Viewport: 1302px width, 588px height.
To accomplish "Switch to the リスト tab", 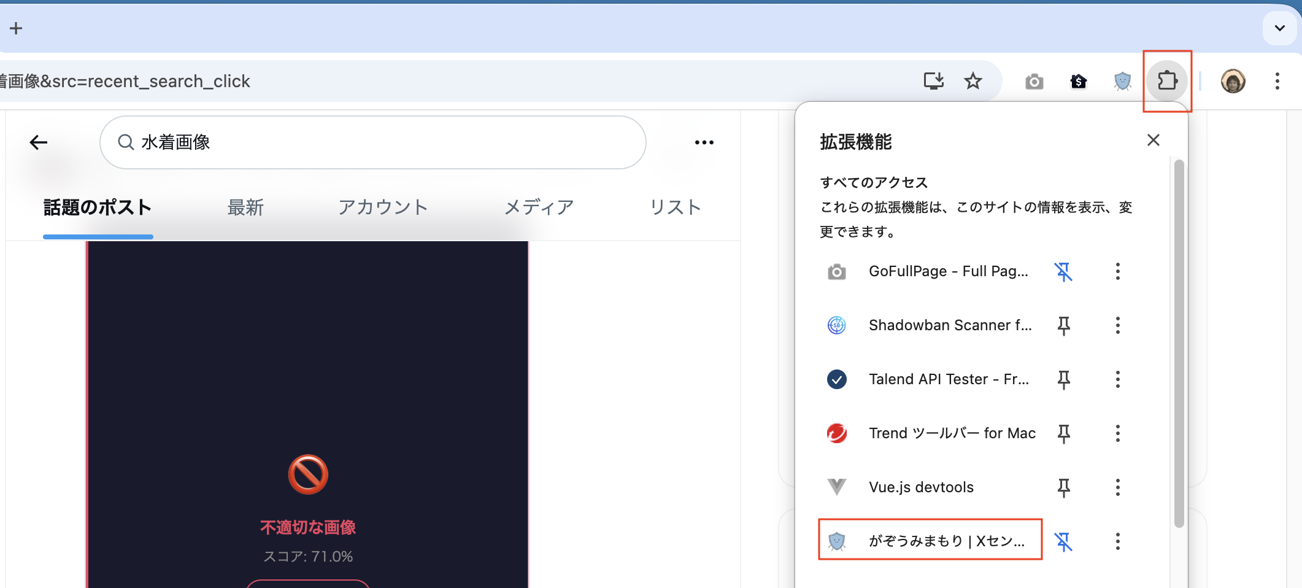I will pos(675,207).
